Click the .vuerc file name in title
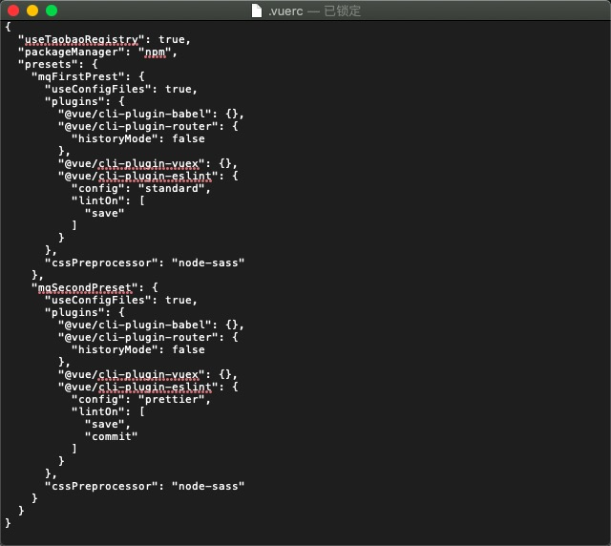 tap(285, 10)
